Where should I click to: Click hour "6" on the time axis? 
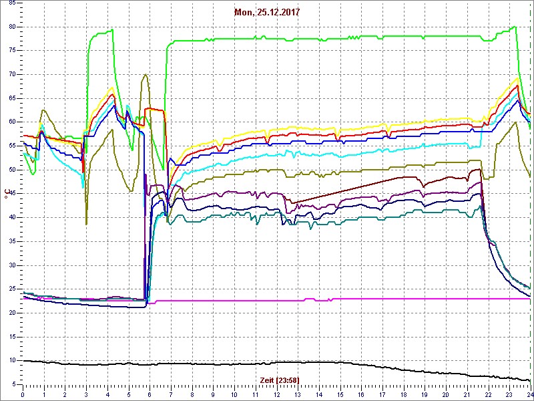[x=150, y=394]
